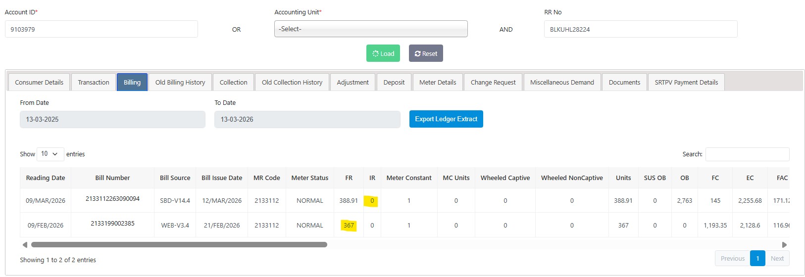Click the table Search box

click(x=747, y=154)
